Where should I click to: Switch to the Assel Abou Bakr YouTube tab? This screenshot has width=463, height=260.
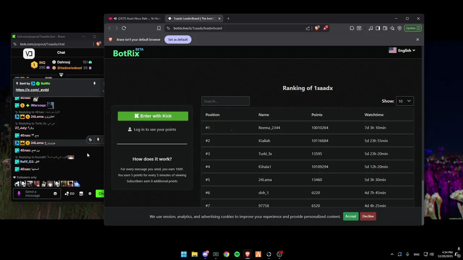click(134, 18)
